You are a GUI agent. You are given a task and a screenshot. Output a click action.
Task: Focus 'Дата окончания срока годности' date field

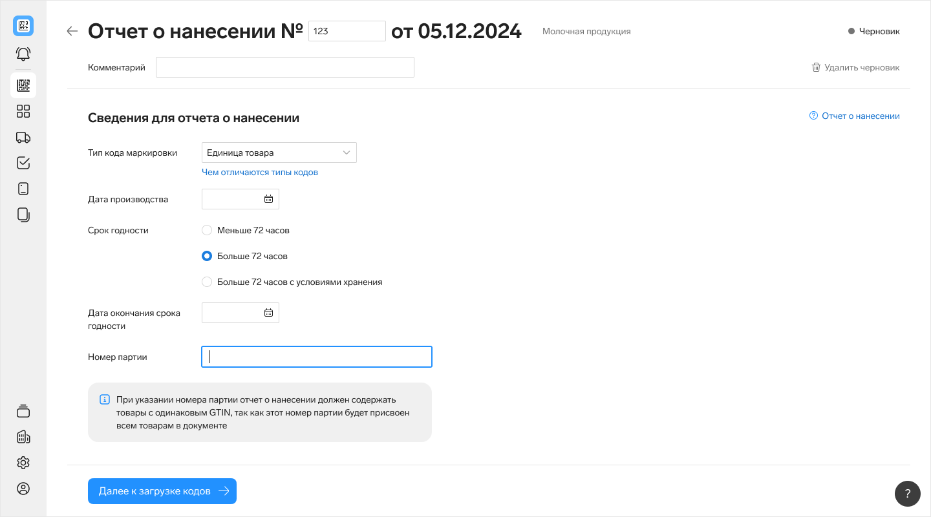241,313
